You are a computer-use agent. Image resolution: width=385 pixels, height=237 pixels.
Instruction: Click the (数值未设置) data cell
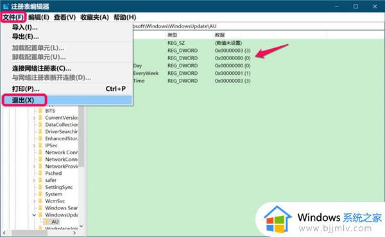tap(228, 43)
